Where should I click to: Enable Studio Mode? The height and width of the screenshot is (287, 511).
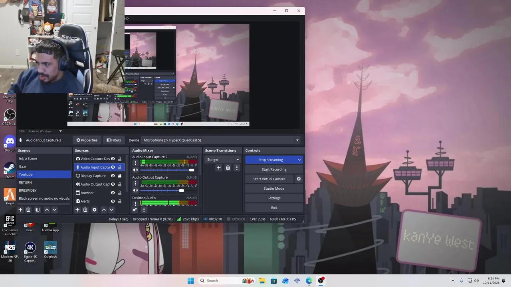274,189
